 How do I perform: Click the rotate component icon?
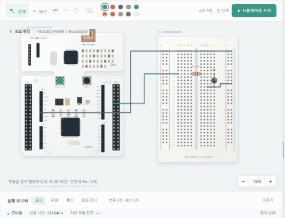pos(76,11)
